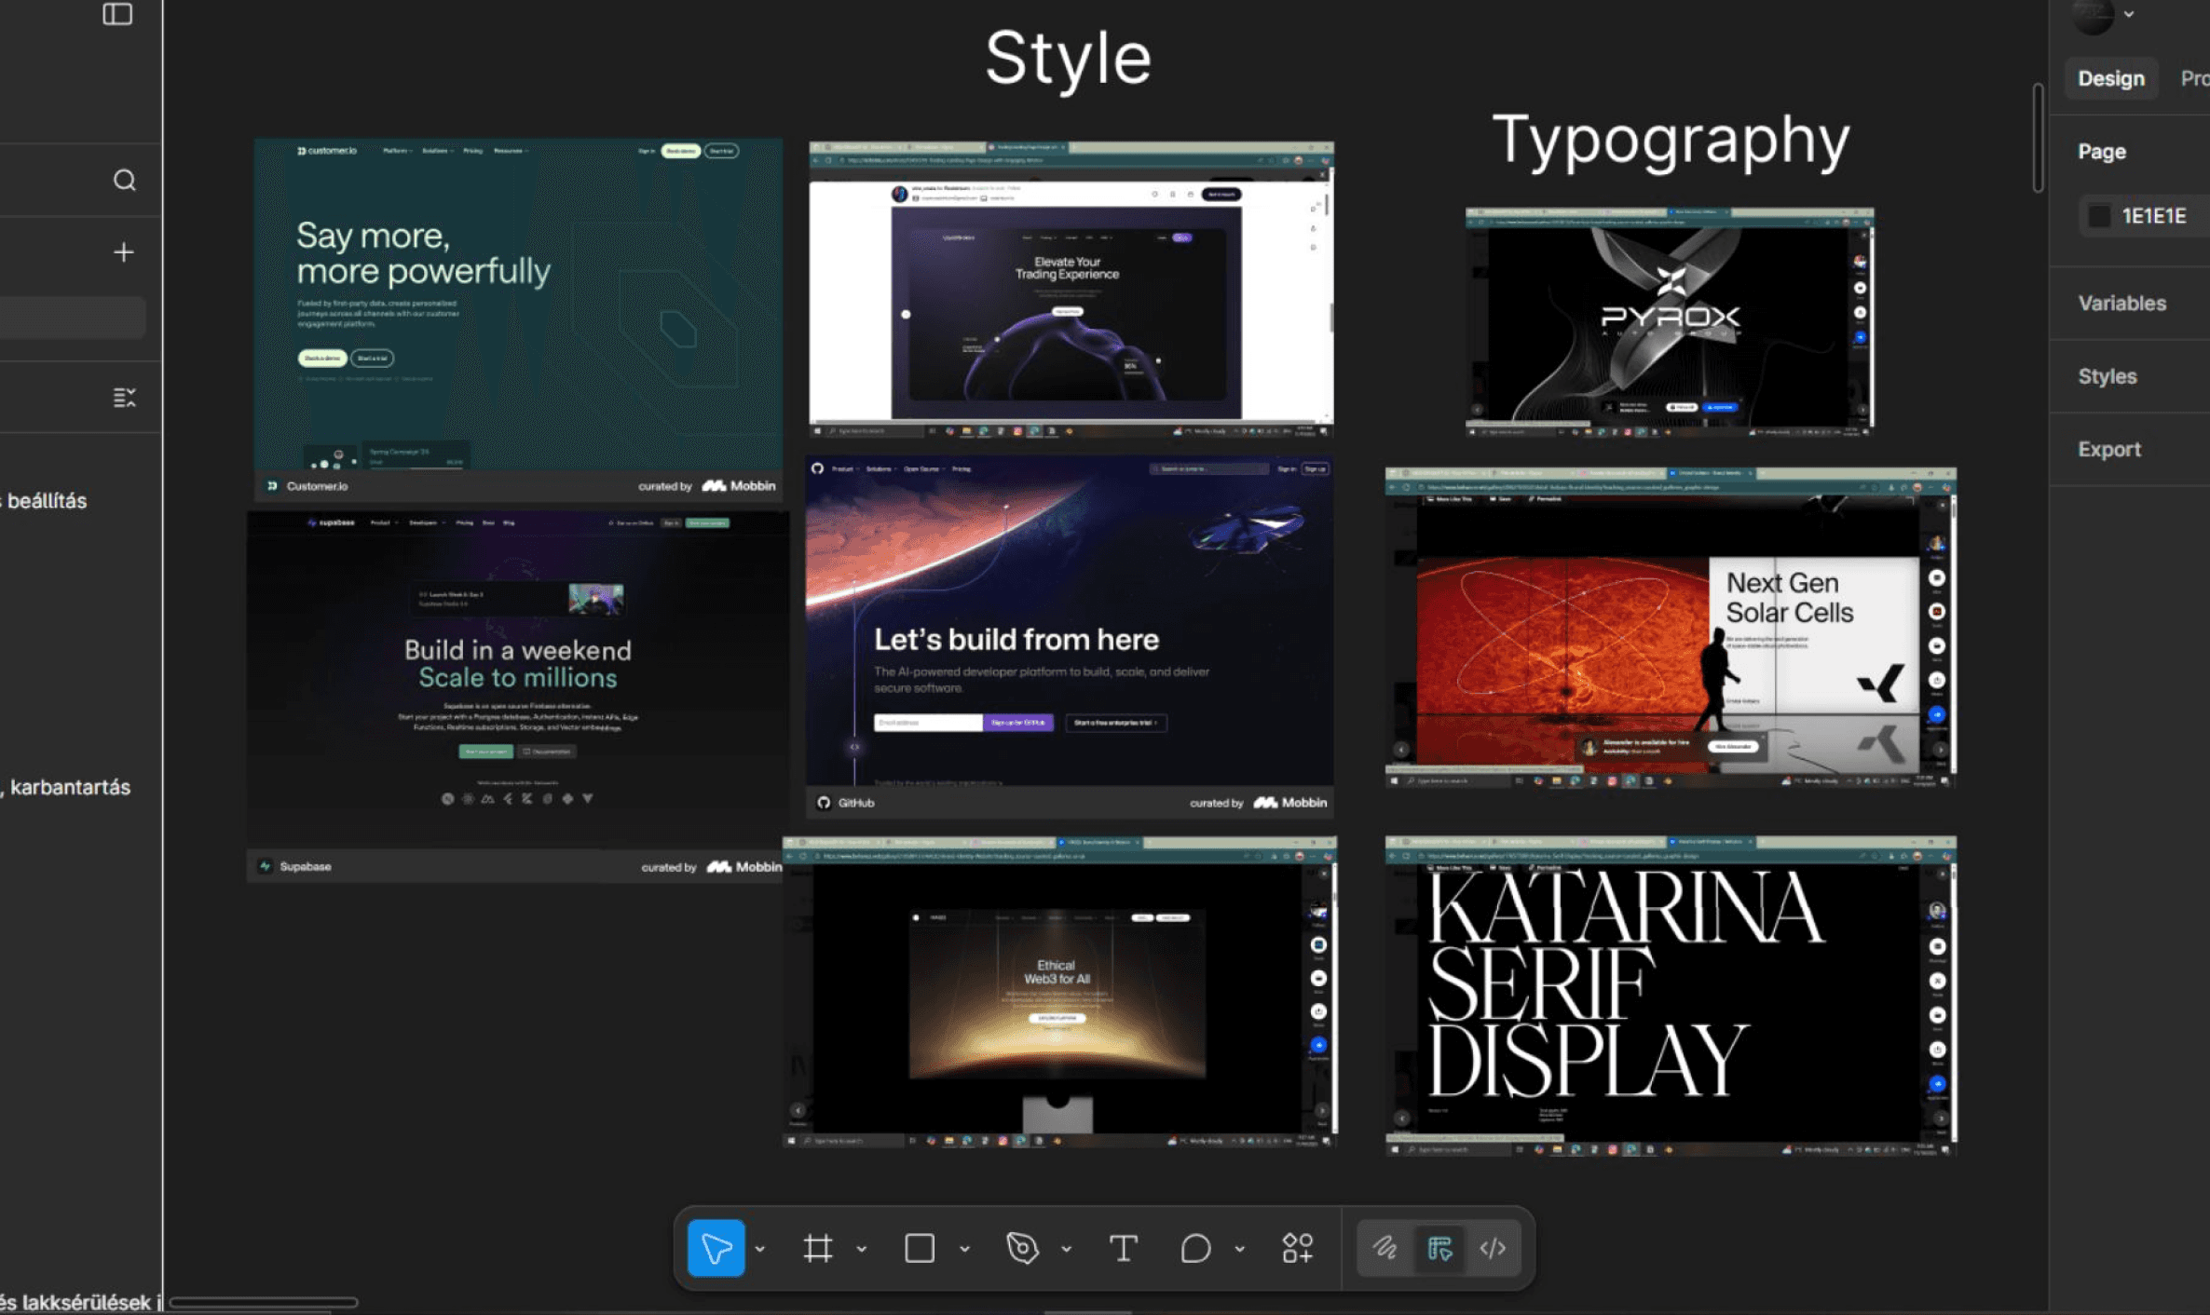
Task: Select the Comment tool
Action: (1195, 1248)
